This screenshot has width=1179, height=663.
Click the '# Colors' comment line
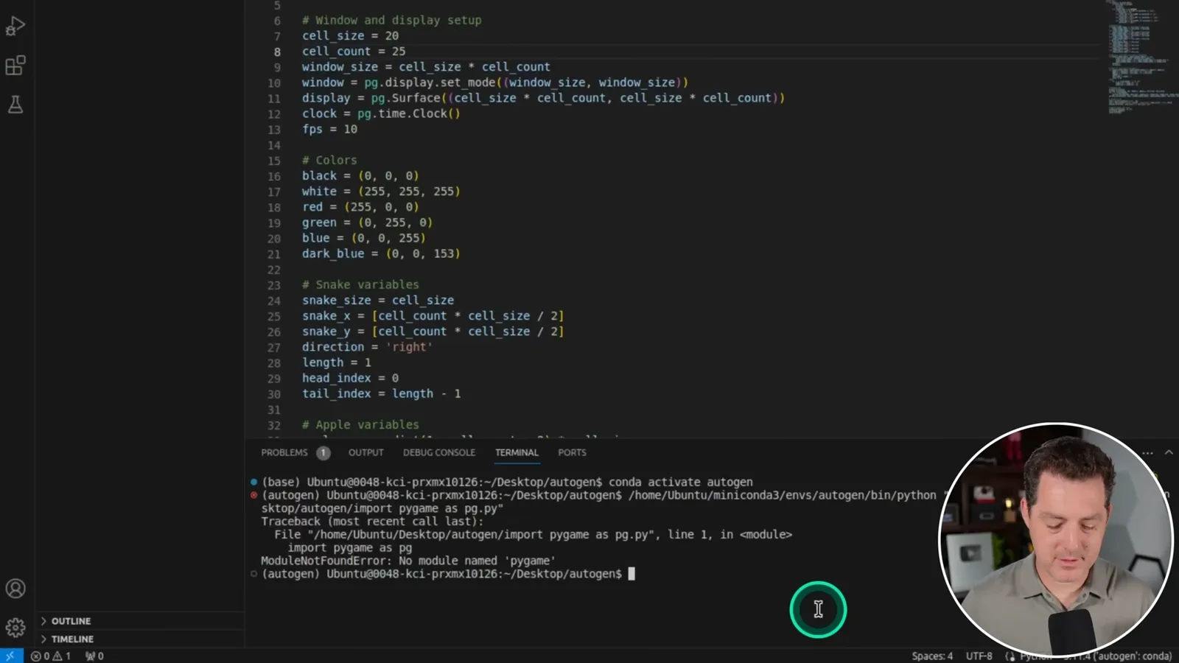329,160
